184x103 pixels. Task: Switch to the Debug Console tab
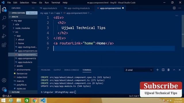(72, 70)
